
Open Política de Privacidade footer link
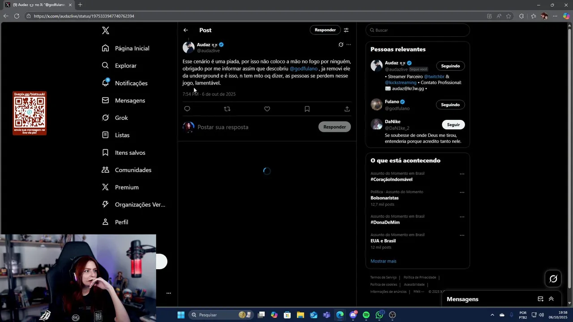click(x=419, y=277)
